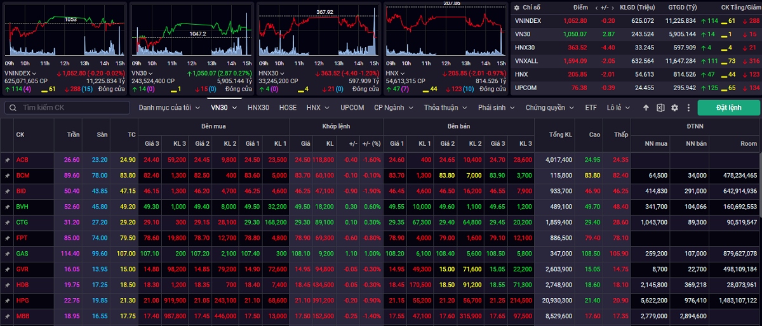Viewport: 762px width, 326px height.
Task: Pin the BID row
Action: pyautogui.click(x=8, y=191)
